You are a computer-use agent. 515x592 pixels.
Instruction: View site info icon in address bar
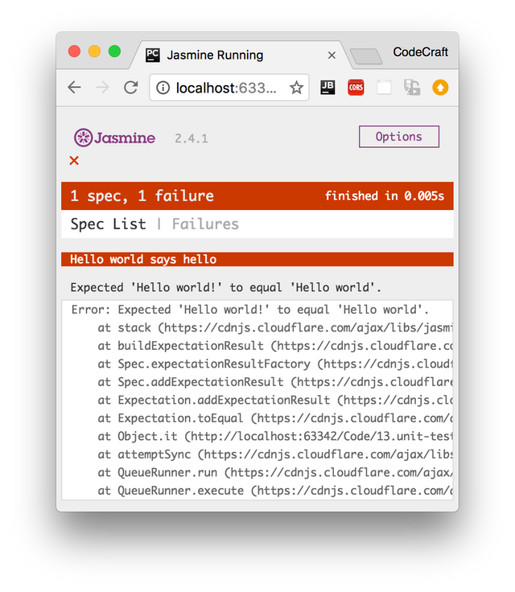(x=161, y=88)
